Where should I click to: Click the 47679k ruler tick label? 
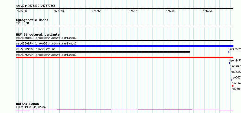click(208, 11)
